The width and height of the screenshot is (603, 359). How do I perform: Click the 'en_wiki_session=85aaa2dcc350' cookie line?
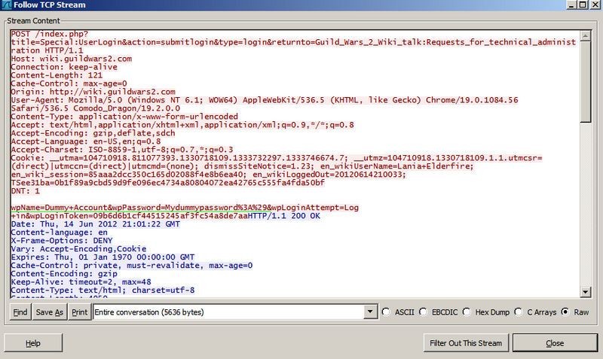[209, 175]
